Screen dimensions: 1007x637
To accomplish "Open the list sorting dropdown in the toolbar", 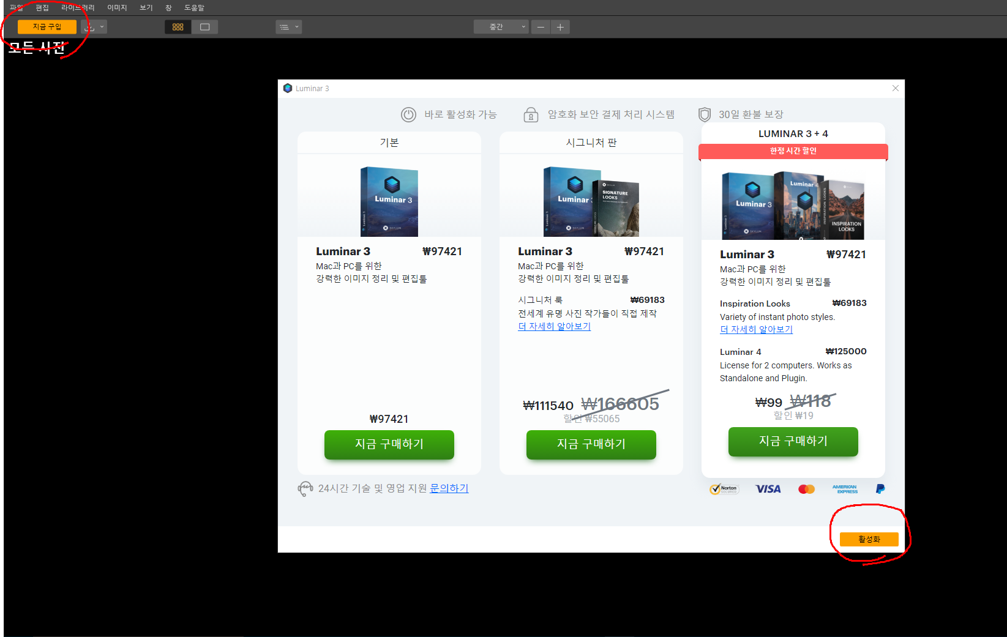I will (289, 27).
